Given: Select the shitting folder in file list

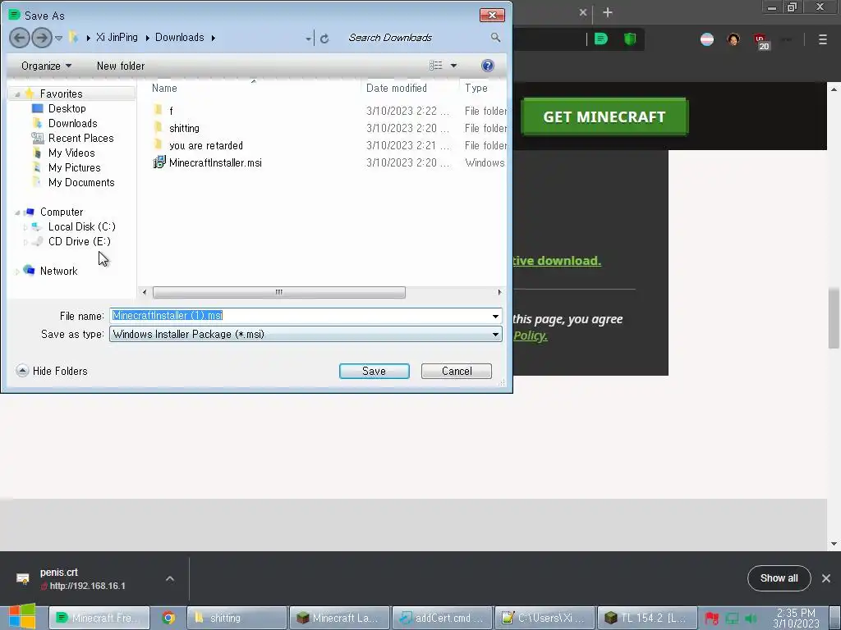Looking at the screenshot, I should coord(184,128).
